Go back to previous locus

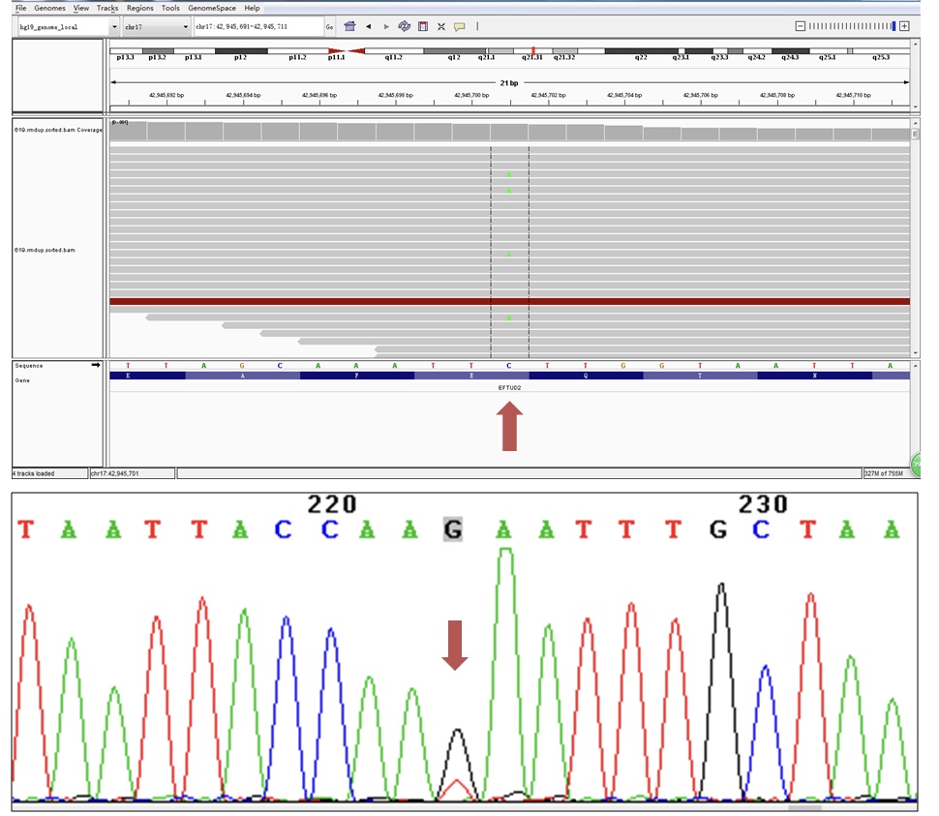pyautogui.click(x=369, y=26)
